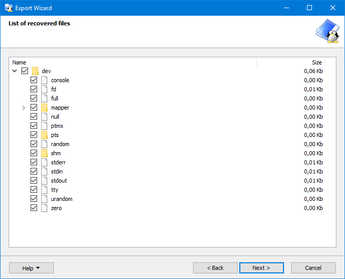Go back to the previous wizard step
This screenshot has width=345, height=279.
(215, 268)
